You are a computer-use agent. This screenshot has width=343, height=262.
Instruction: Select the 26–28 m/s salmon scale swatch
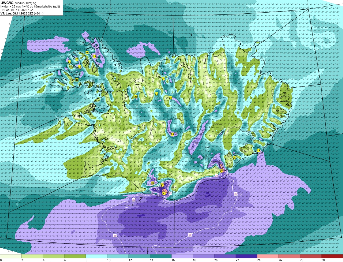coord(289,256)
